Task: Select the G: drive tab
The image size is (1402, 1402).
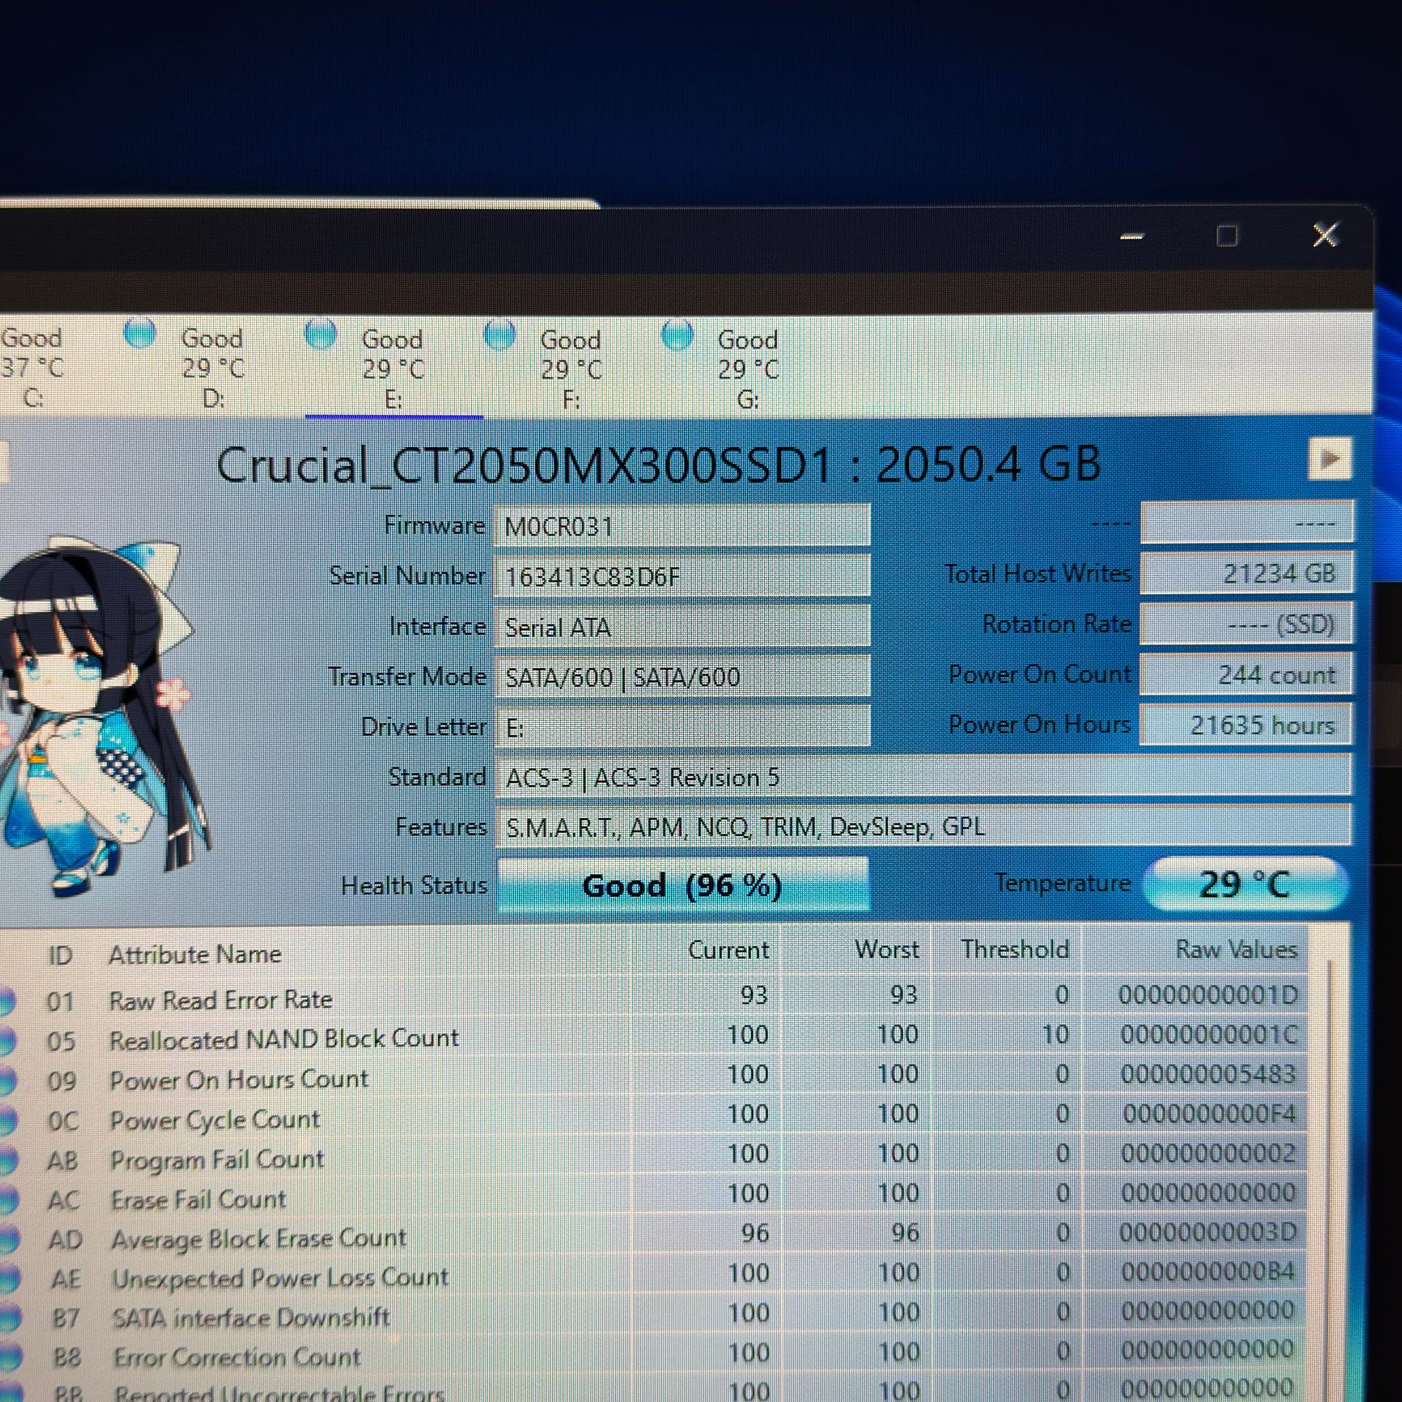Action: coord(749,368)
